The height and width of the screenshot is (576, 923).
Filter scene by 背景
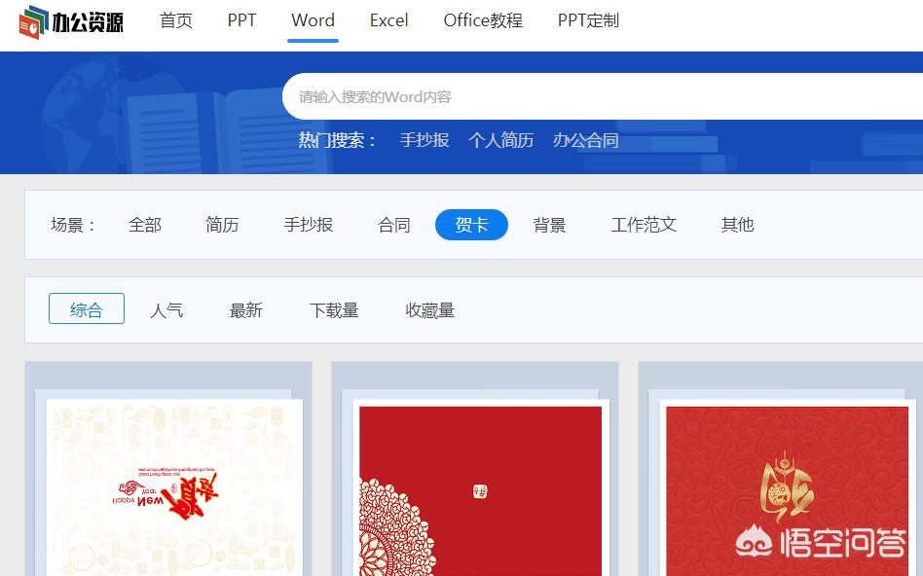(549, 225)
